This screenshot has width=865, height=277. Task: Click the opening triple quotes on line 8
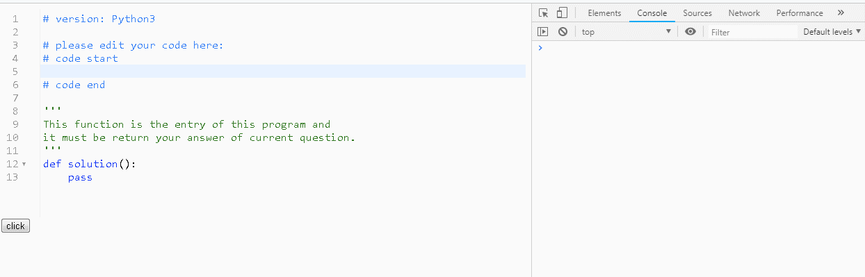(x=52, y=110)
